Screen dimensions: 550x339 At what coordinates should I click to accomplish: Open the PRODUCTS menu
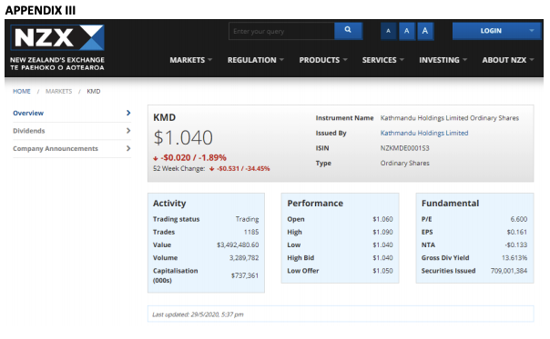click(323, 60)
